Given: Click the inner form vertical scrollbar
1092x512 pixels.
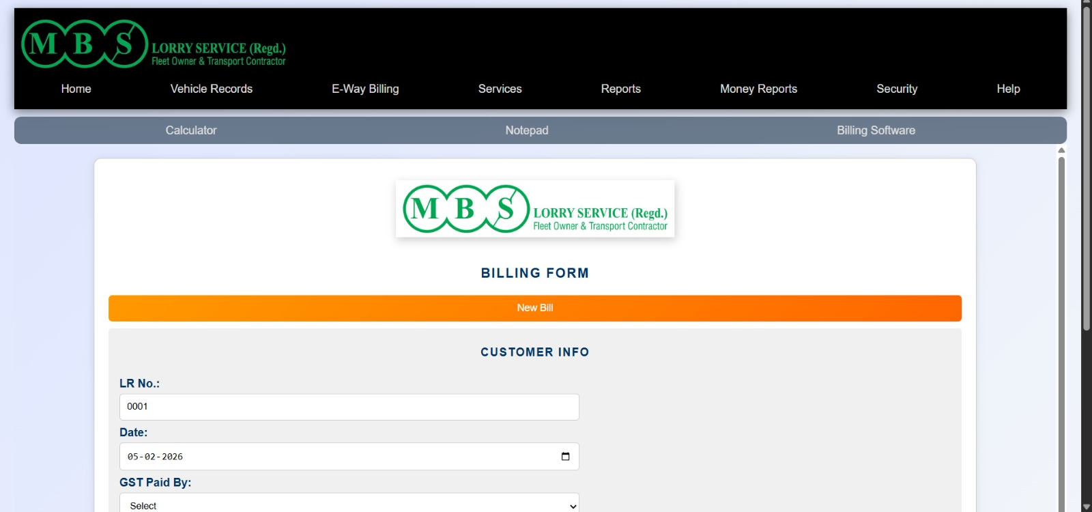Looking at the screenshot, I should 1061,335.
